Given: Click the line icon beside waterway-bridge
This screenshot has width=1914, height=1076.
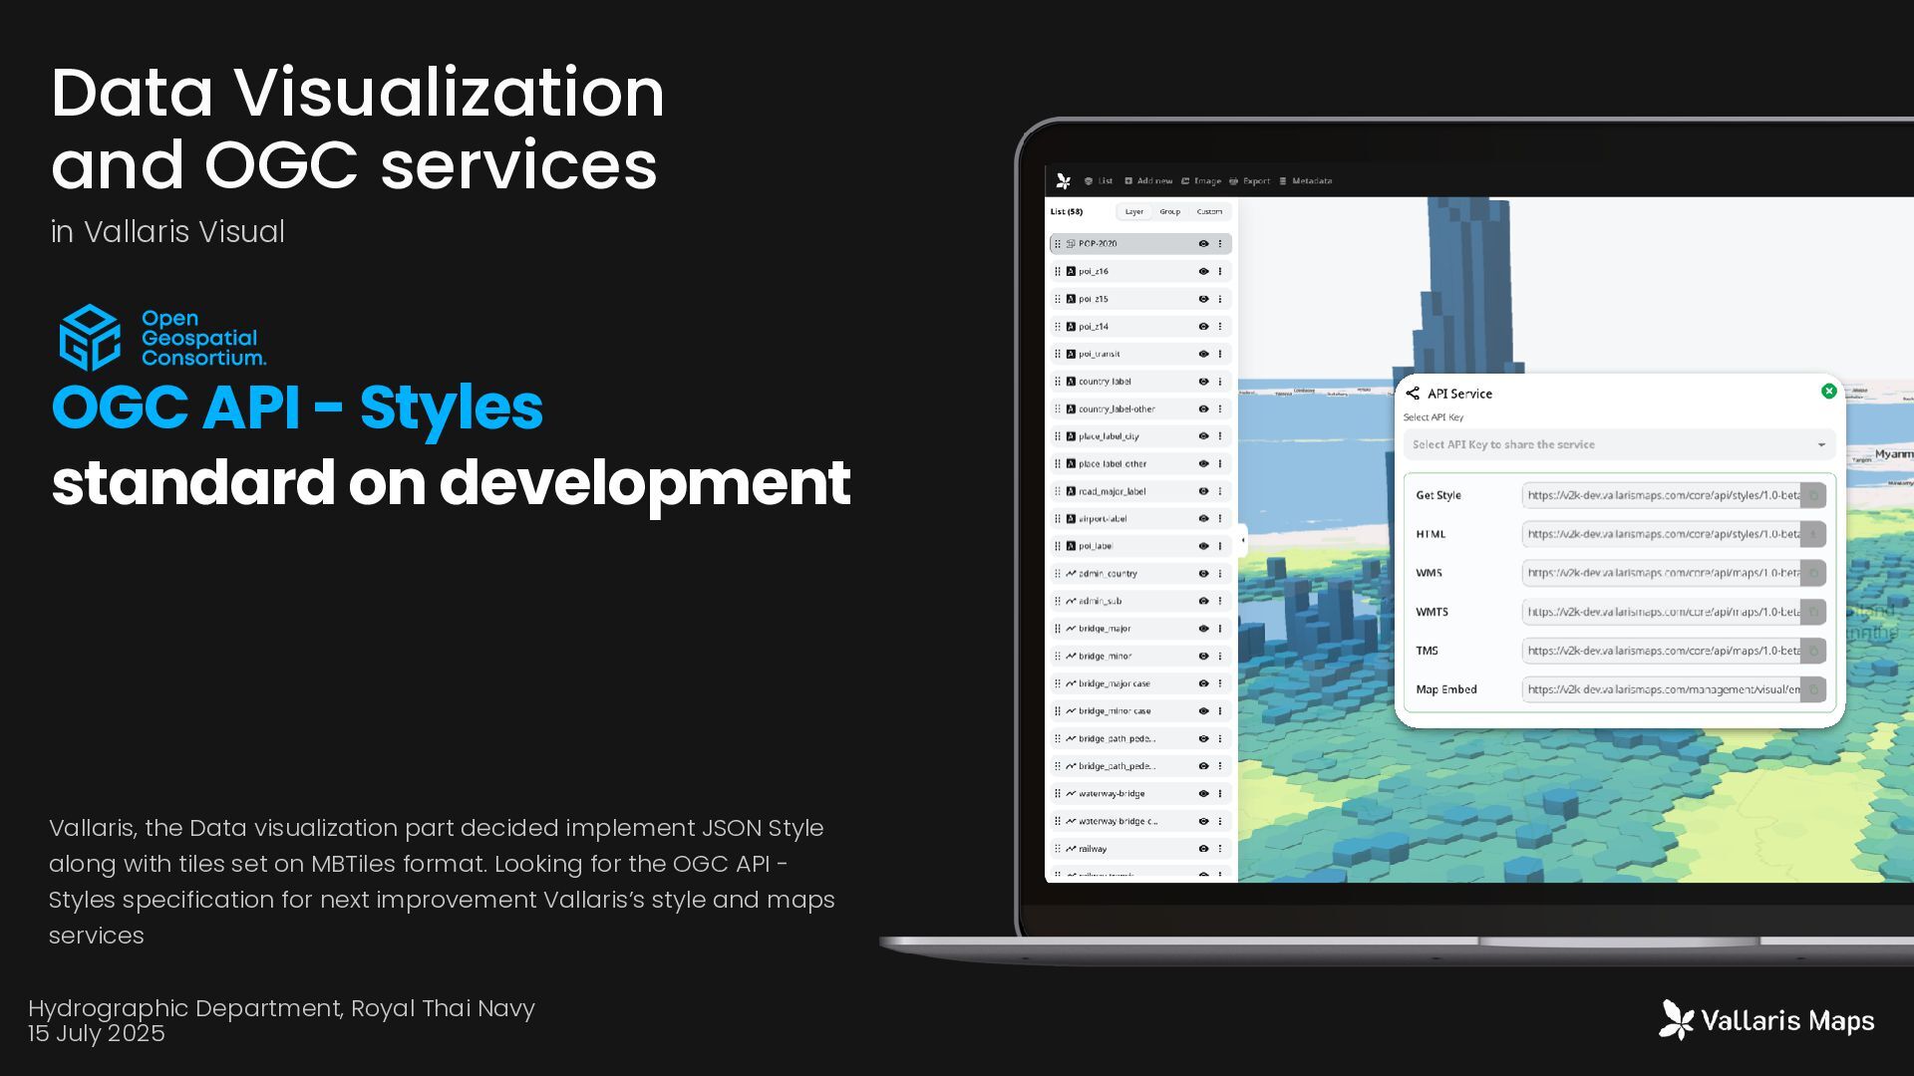Looking at the screenshot, I should tap(1071, 794).
